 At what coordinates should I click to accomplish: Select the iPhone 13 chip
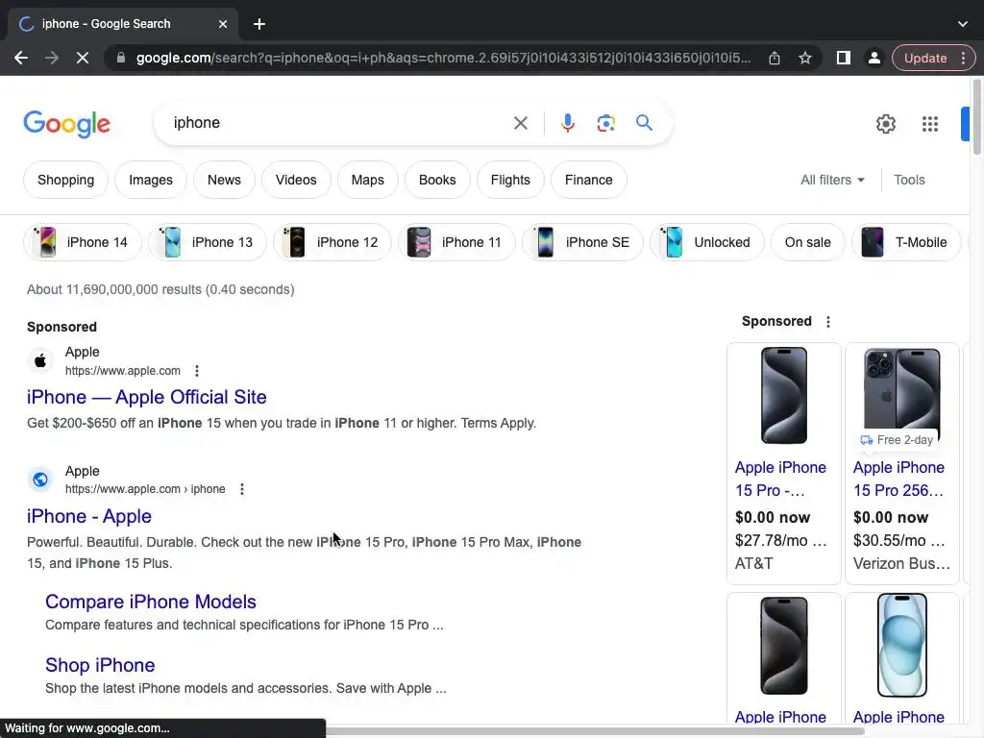tap(208, 242)
